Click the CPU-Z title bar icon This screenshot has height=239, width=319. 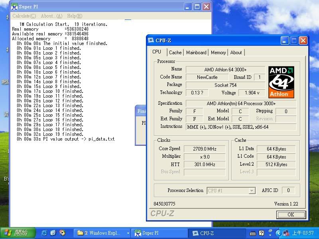tap(151, 40)
